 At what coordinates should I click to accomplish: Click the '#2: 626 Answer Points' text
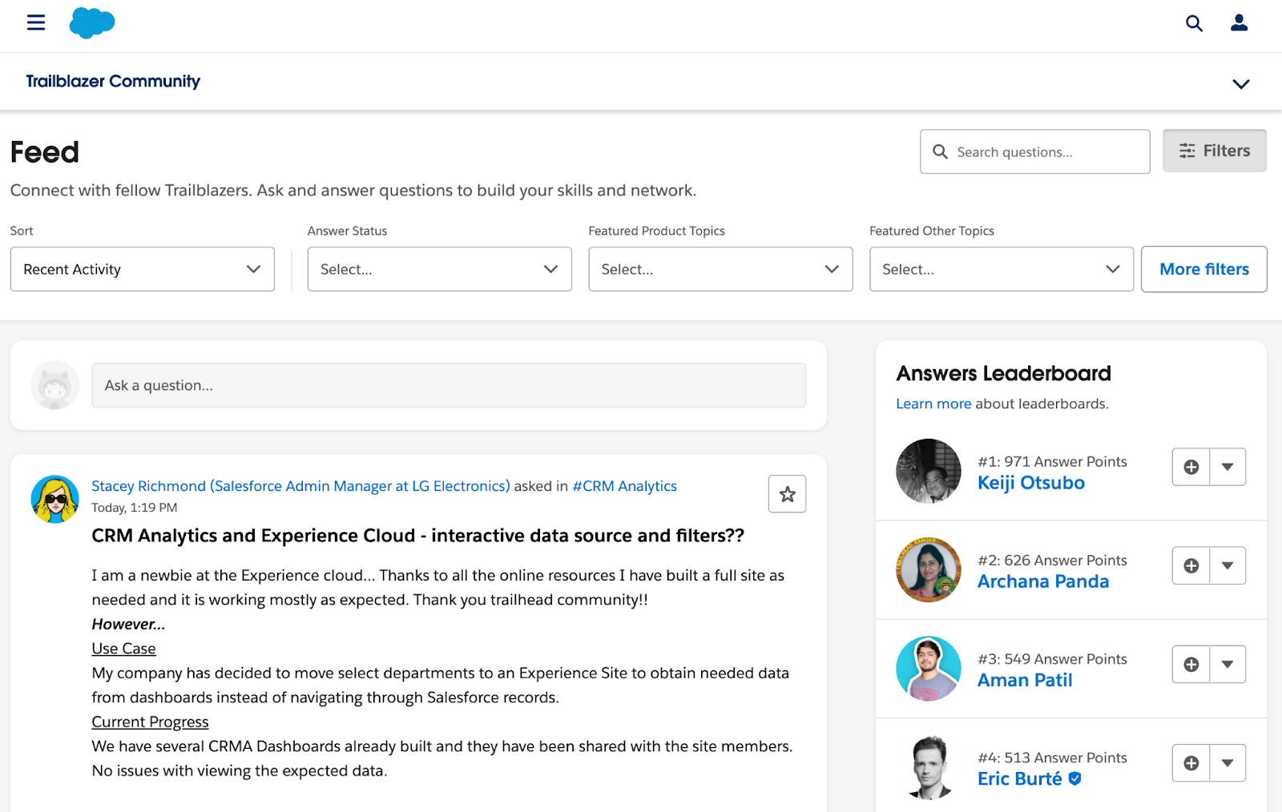point(1052,561)
